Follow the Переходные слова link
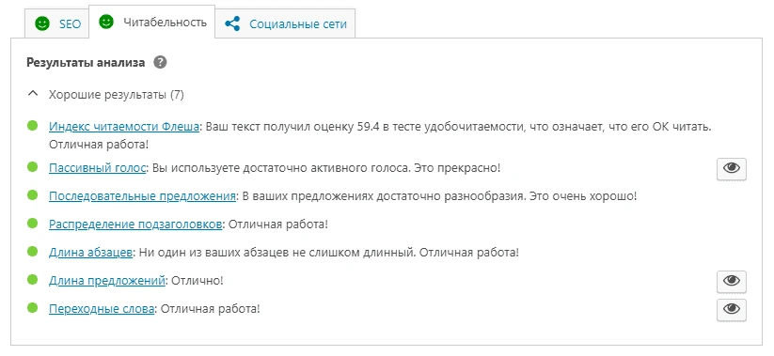Viewport: 774px width, 356px height. [x=102, y=309]
